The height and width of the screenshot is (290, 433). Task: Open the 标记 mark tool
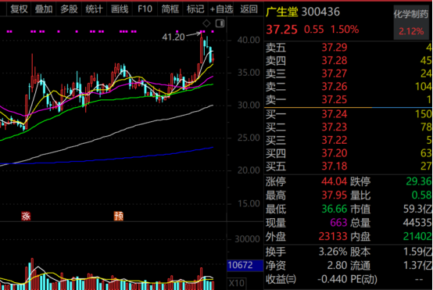tap(195, 9)
